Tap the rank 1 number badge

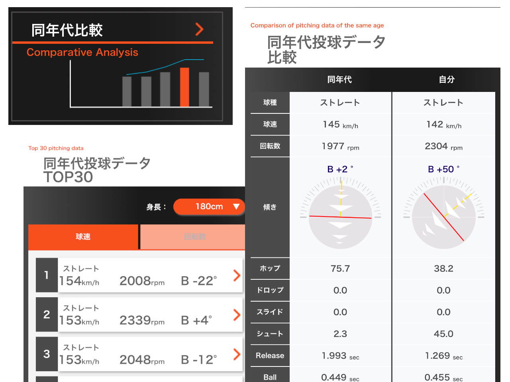(47, 275)
